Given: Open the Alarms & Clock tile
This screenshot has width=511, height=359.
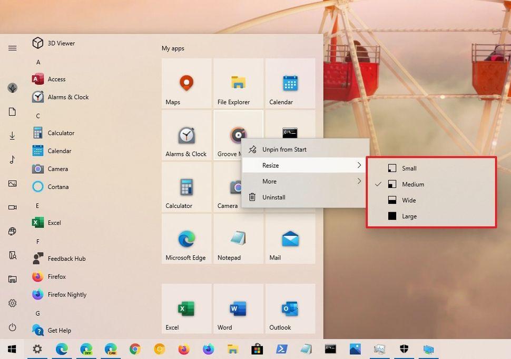Looking at the screenshot, I should click(186, 135).
